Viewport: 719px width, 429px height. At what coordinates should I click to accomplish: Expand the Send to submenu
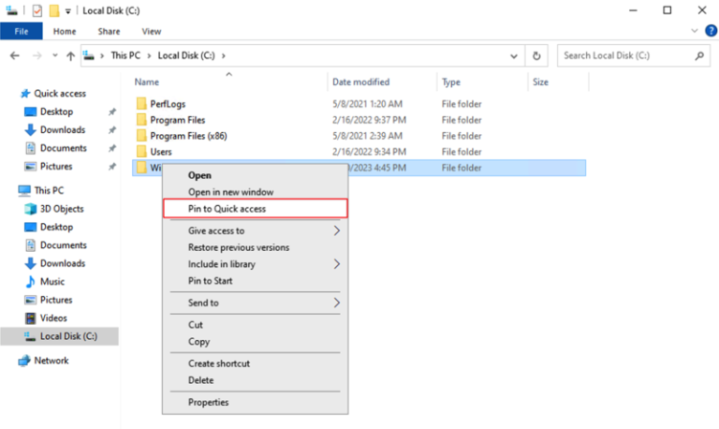tap(337, 303)
